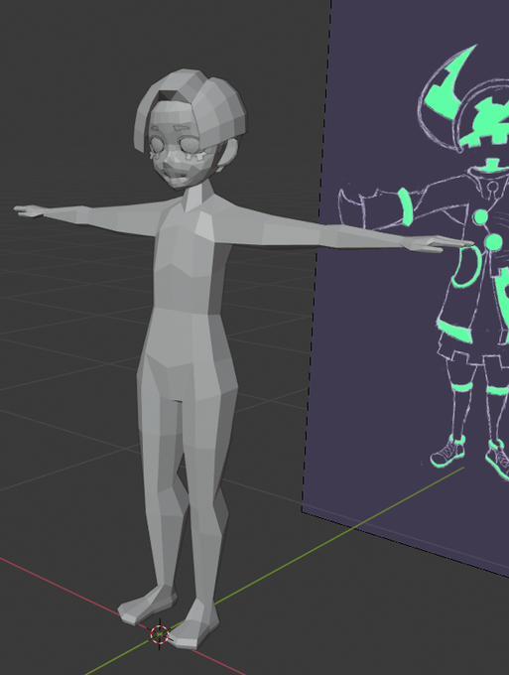Image resolution: width=509 pixels, height=675 pixels.
Task: Click the 3D cursor at the feet
Action: [160, 634]
